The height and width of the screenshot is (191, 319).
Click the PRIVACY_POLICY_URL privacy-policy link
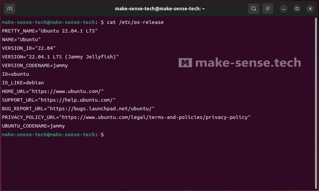tap(155, 117)
